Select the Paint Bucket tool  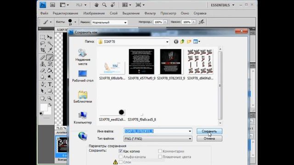point(50,71)
